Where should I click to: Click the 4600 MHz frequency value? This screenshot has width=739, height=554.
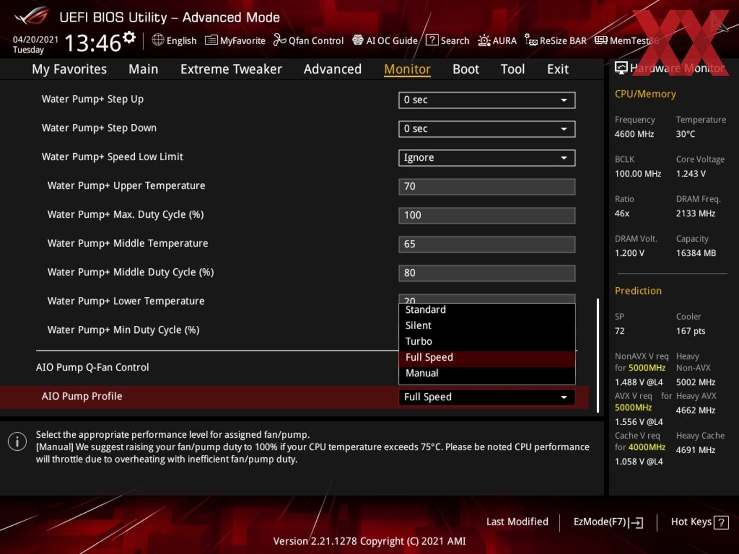pos(634,134)
